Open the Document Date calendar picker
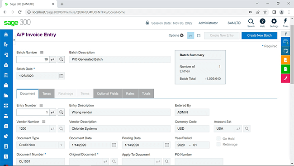The image size is (294, 166). click(114, 145)
